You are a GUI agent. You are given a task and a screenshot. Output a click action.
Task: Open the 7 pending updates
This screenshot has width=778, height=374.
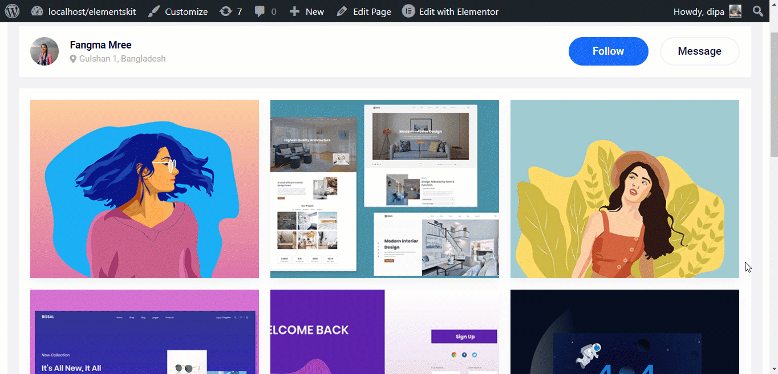tap(231, 11)
